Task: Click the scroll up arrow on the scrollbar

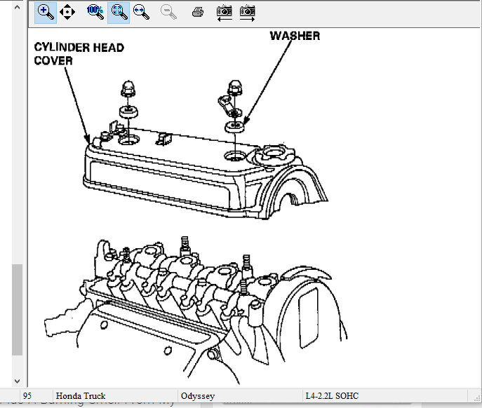Action: tap(18, 7)
